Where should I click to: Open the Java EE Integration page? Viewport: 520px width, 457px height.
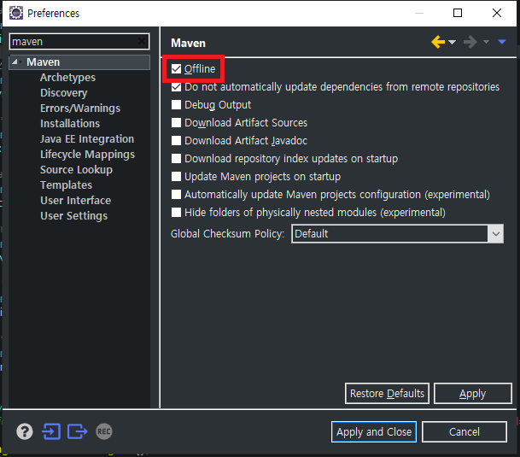87,139
